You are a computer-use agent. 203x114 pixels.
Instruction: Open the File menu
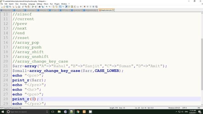coord(2,4)
